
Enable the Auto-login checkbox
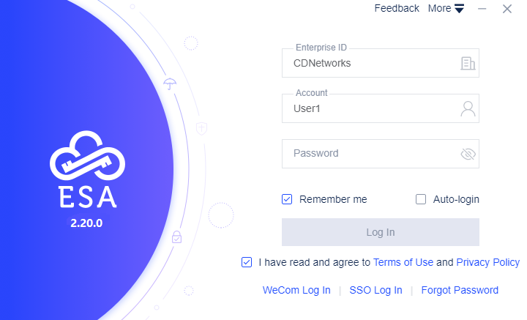[420, 199]
